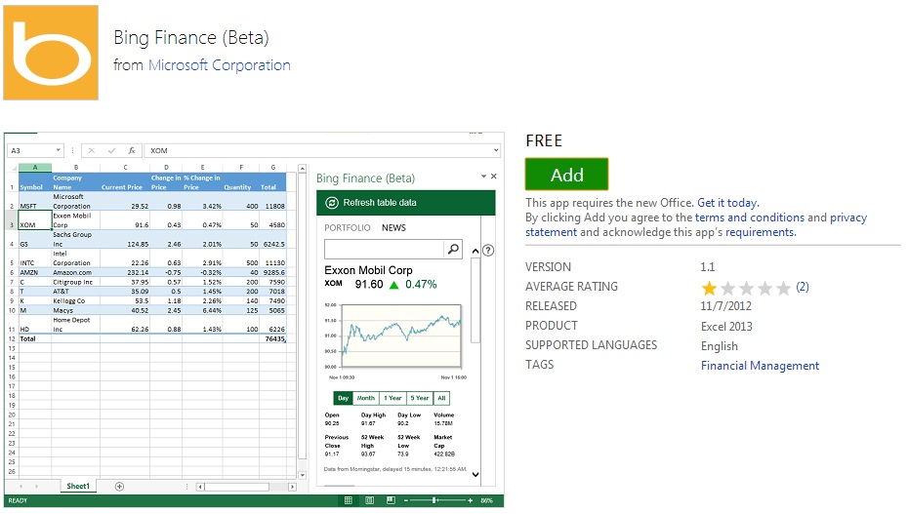Select the 5 Year chart range
Image resolution: width=908 pixels, height=514 pixels.
coord(420,398)
